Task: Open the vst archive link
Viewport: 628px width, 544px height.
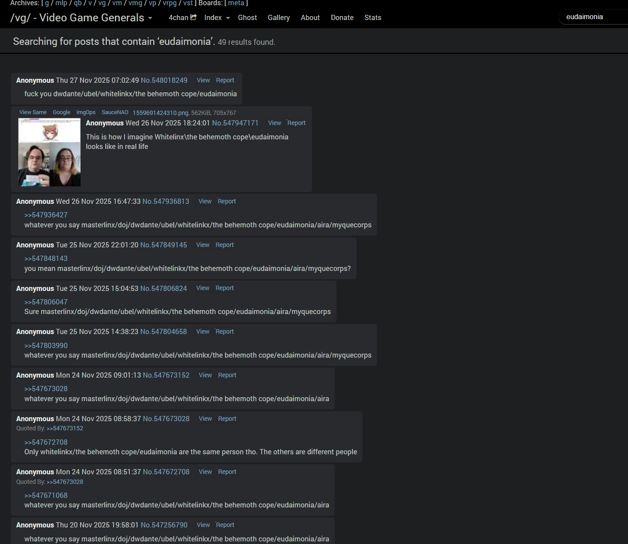Action: pyautogui.click(x=188, y=3)
